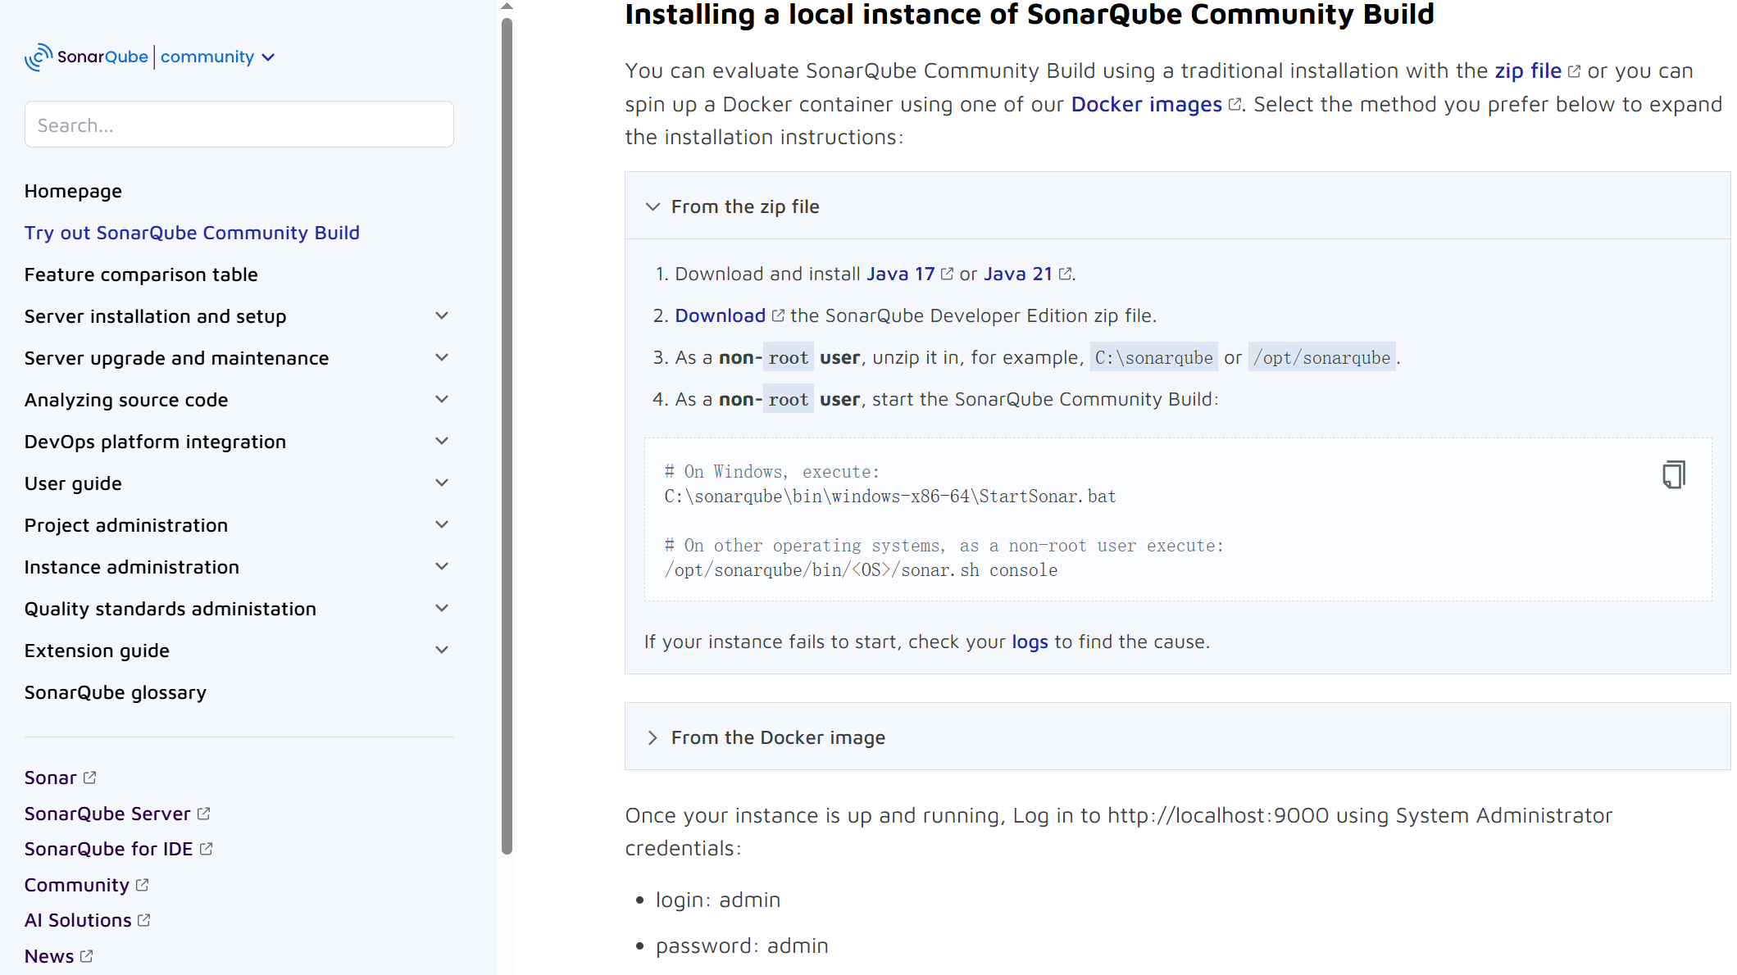The width and height of the screenshot is (1737, 975).
Task: Click external-link icon beside SonarQube for IDE
Action: (206, 849)
